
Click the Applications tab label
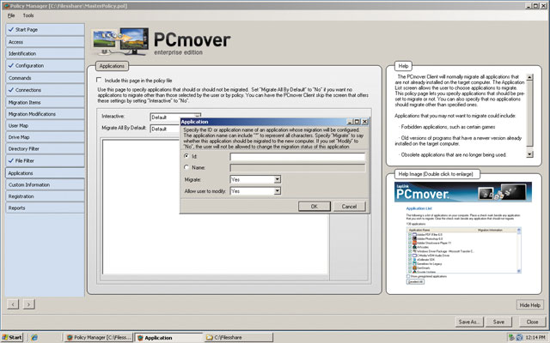(112, 66)
